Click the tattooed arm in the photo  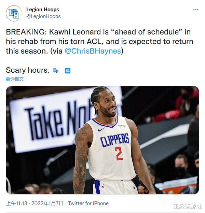tap(81, 160)
